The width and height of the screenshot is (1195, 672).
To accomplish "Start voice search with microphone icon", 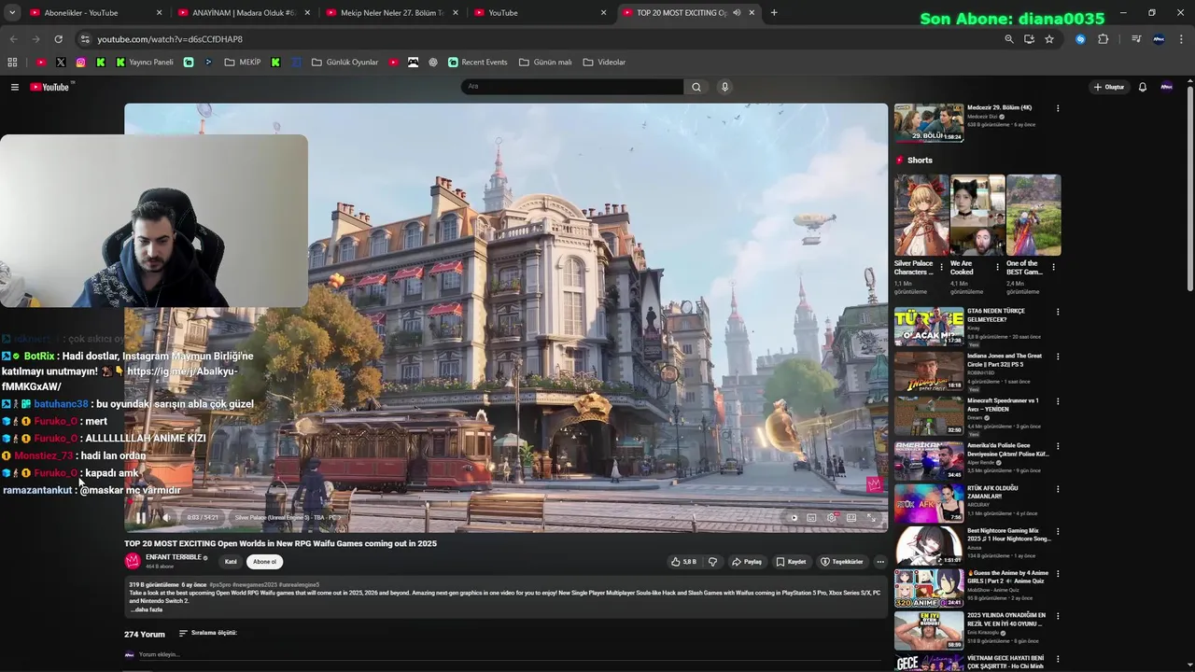I will pos(724,87).
